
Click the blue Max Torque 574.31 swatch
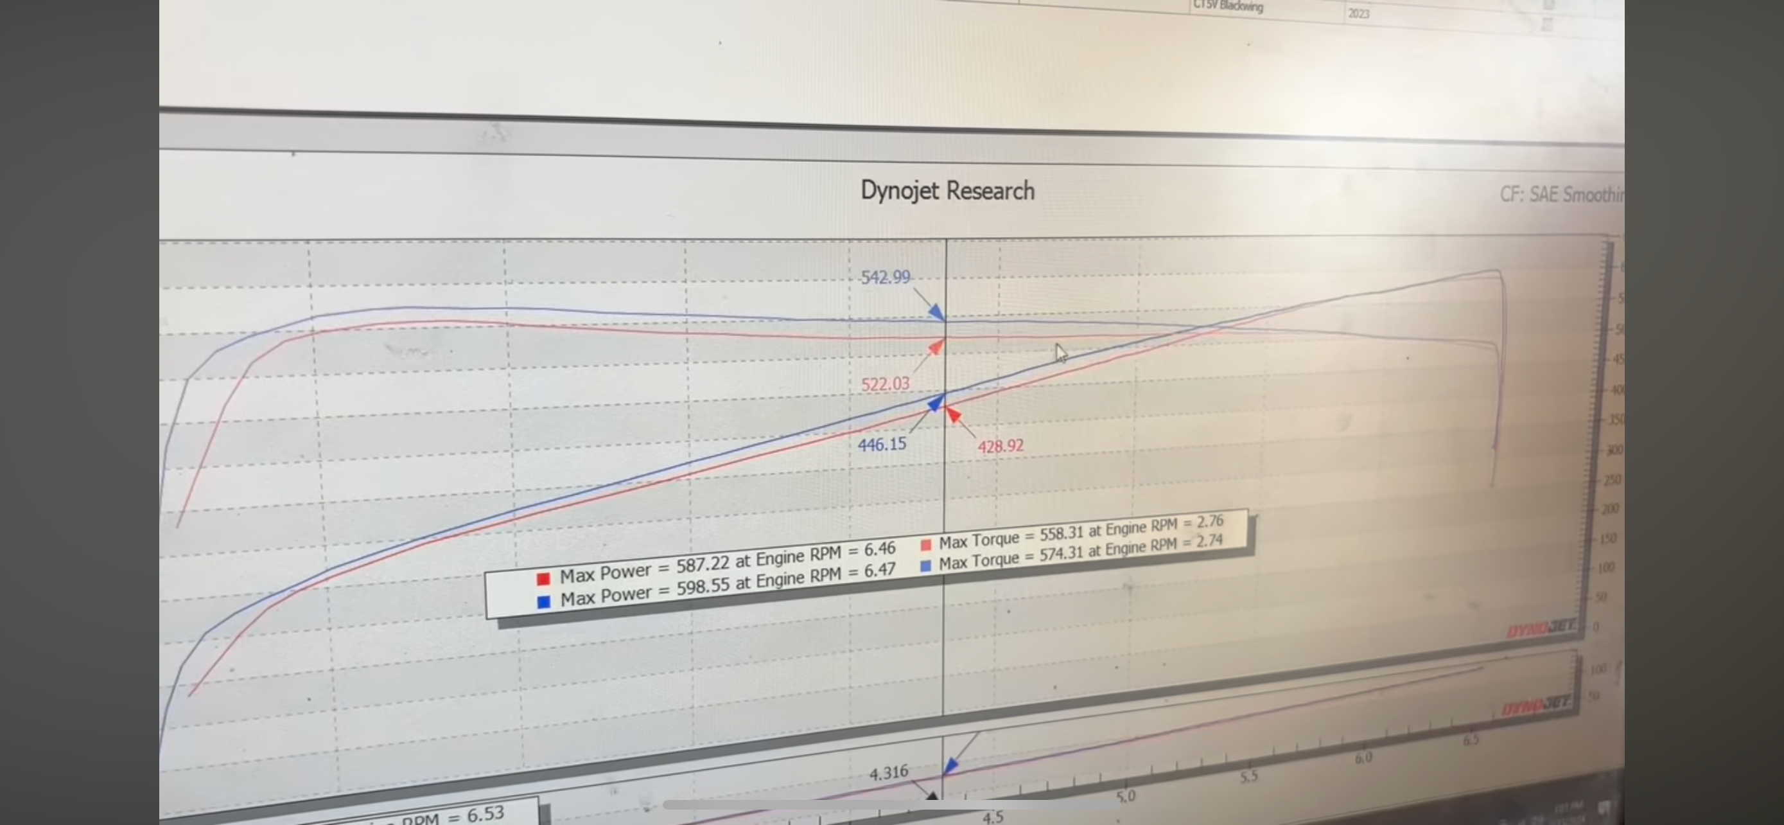pyautogui.click(x=926, y=566)
